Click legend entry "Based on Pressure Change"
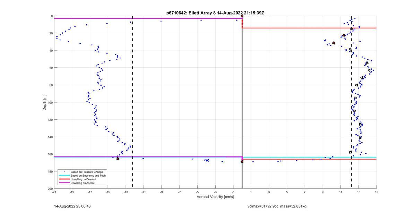The image size is (416, 212). (x=87, y=172)
